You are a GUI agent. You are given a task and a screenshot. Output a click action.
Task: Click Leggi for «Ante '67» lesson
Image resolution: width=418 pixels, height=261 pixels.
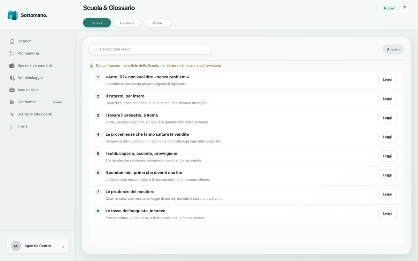pyautogui.click(x=387, y=79)
